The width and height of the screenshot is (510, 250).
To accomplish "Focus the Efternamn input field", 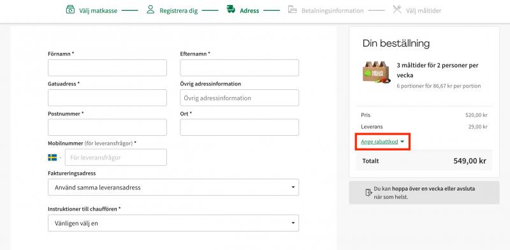I will 240,68.
